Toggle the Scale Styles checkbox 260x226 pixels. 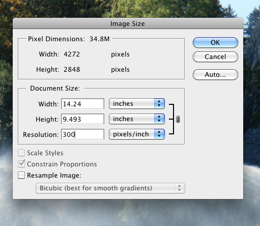click(x=21, y=153)
